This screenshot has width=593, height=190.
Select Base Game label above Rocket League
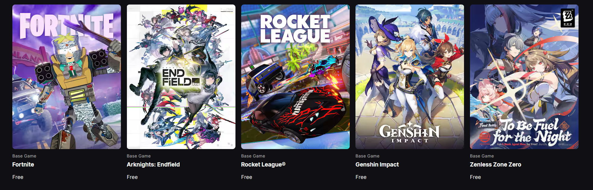point(253,156)
